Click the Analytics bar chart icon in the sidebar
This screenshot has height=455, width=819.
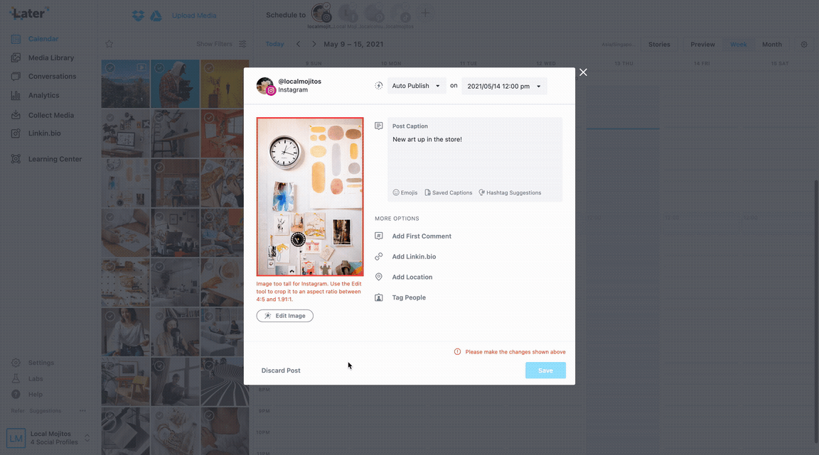16,96
